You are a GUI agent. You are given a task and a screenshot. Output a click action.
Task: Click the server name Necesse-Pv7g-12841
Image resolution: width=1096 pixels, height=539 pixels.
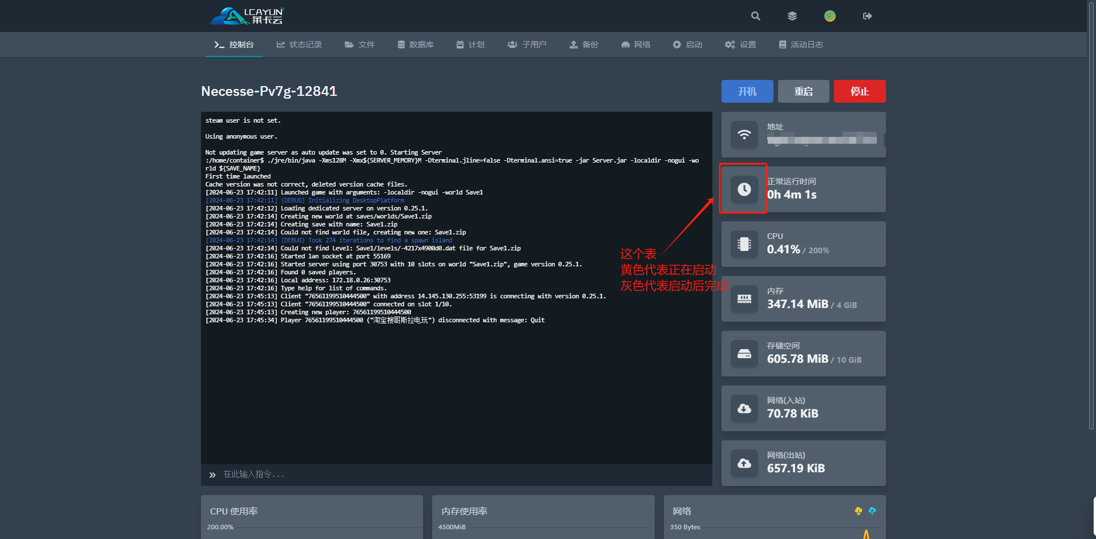(269, 91)
